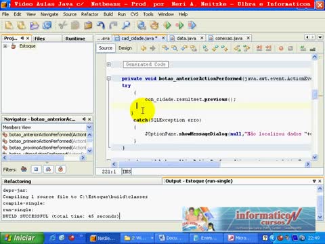Click the Navigator horizontal scrollbar

pos(44,158)
